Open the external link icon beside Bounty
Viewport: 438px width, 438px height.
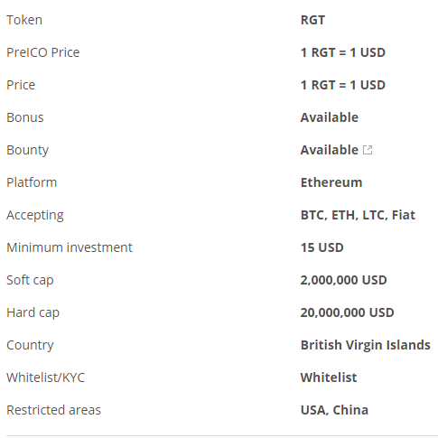click(368, 150)
